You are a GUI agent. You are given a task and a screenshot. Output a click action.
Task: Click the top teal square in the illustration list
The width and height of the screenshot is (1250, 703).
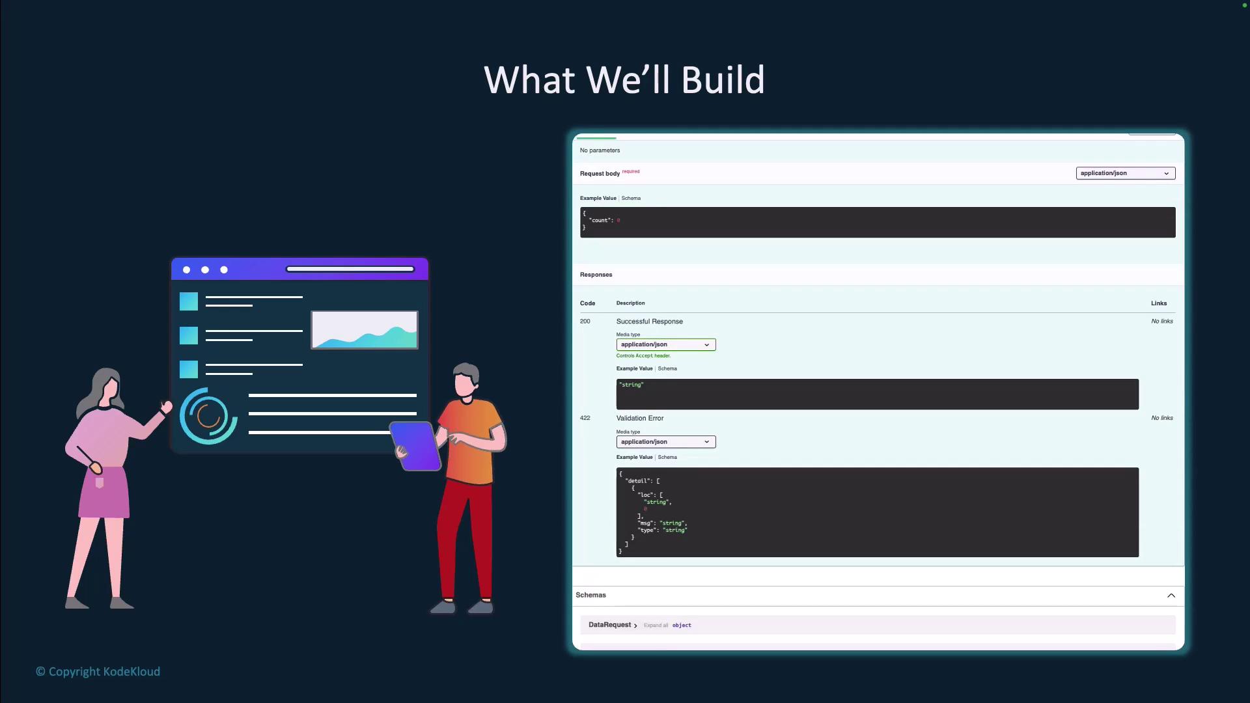(x=189, y=301)
